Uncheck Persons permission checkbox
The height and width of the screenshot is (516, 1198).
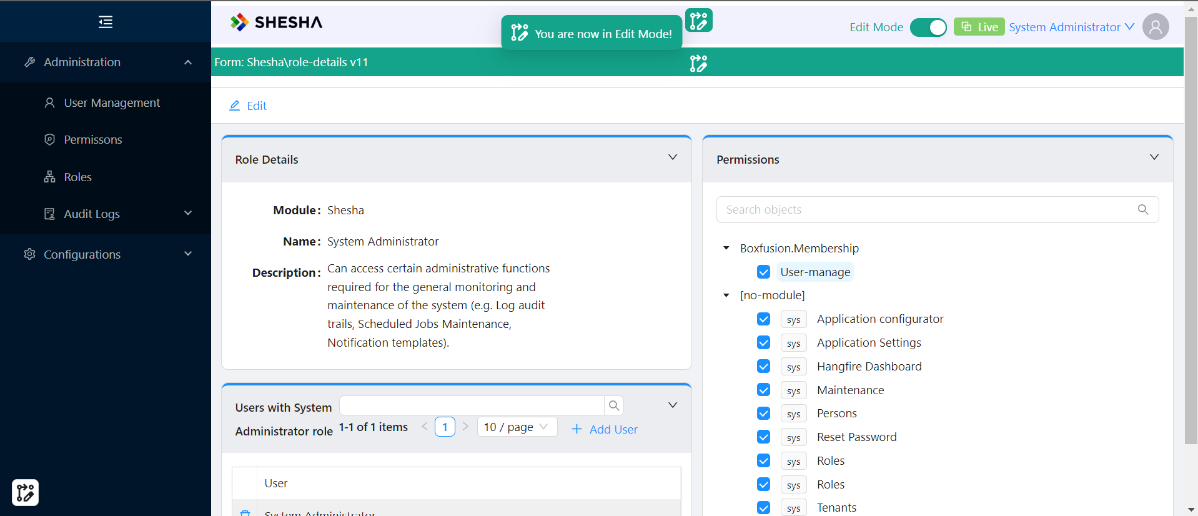tap(763, 414)
